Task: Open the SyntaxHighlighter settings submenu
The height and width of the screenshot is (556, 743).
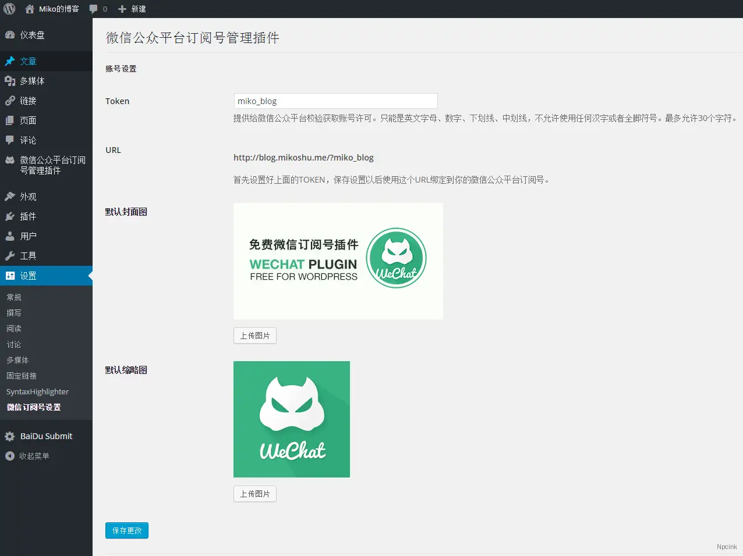Action: click(x=37, y=391)
